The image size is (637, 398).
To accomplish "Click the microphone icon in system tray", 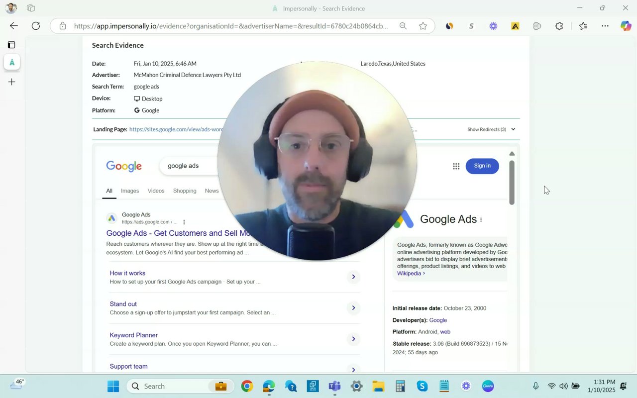I will tap(535, 386).
